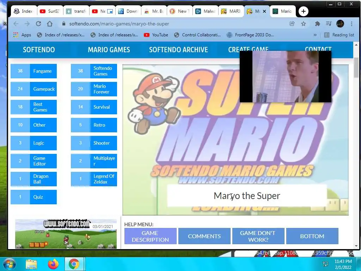361x271 pixels.
Task: Switch to the Mr. Bu tab
Action: (x=154, y=11)
